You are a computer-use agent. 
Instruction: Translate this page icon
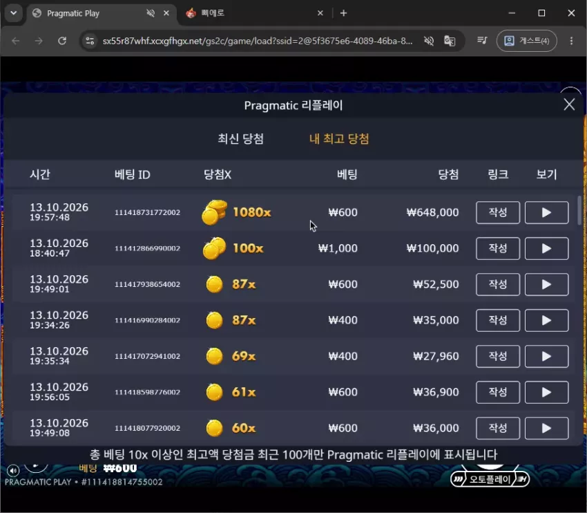[x=450, y=41]
